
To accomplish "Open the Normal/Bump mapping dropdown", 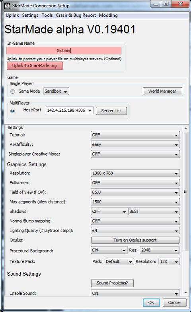I will pyautogui.click(x=135, y=221).
